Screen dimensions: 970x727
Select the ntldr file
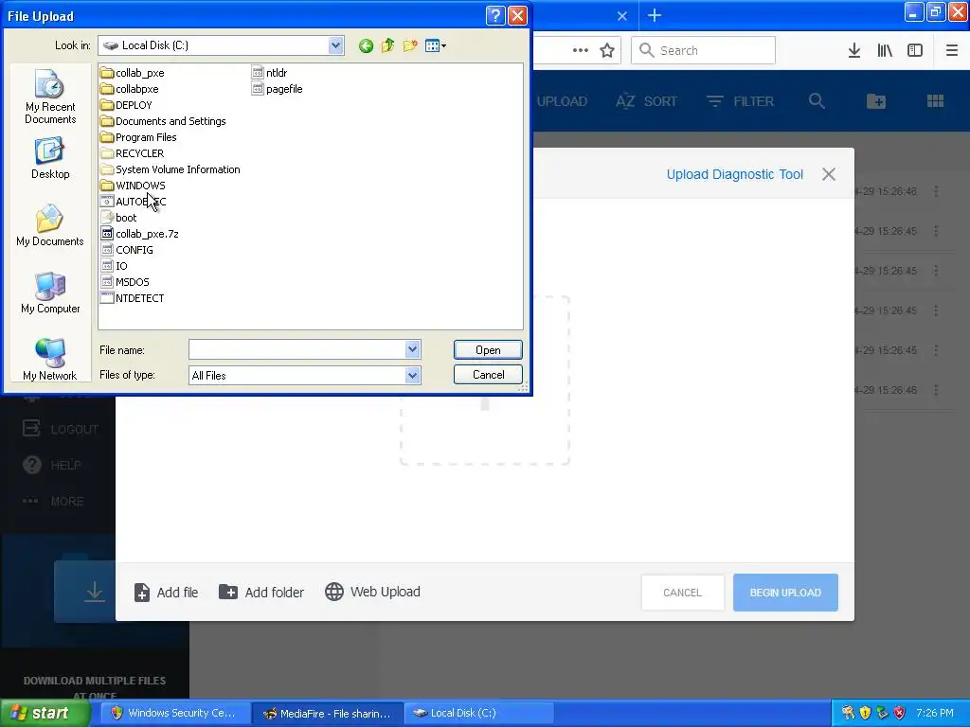point(270,73)
